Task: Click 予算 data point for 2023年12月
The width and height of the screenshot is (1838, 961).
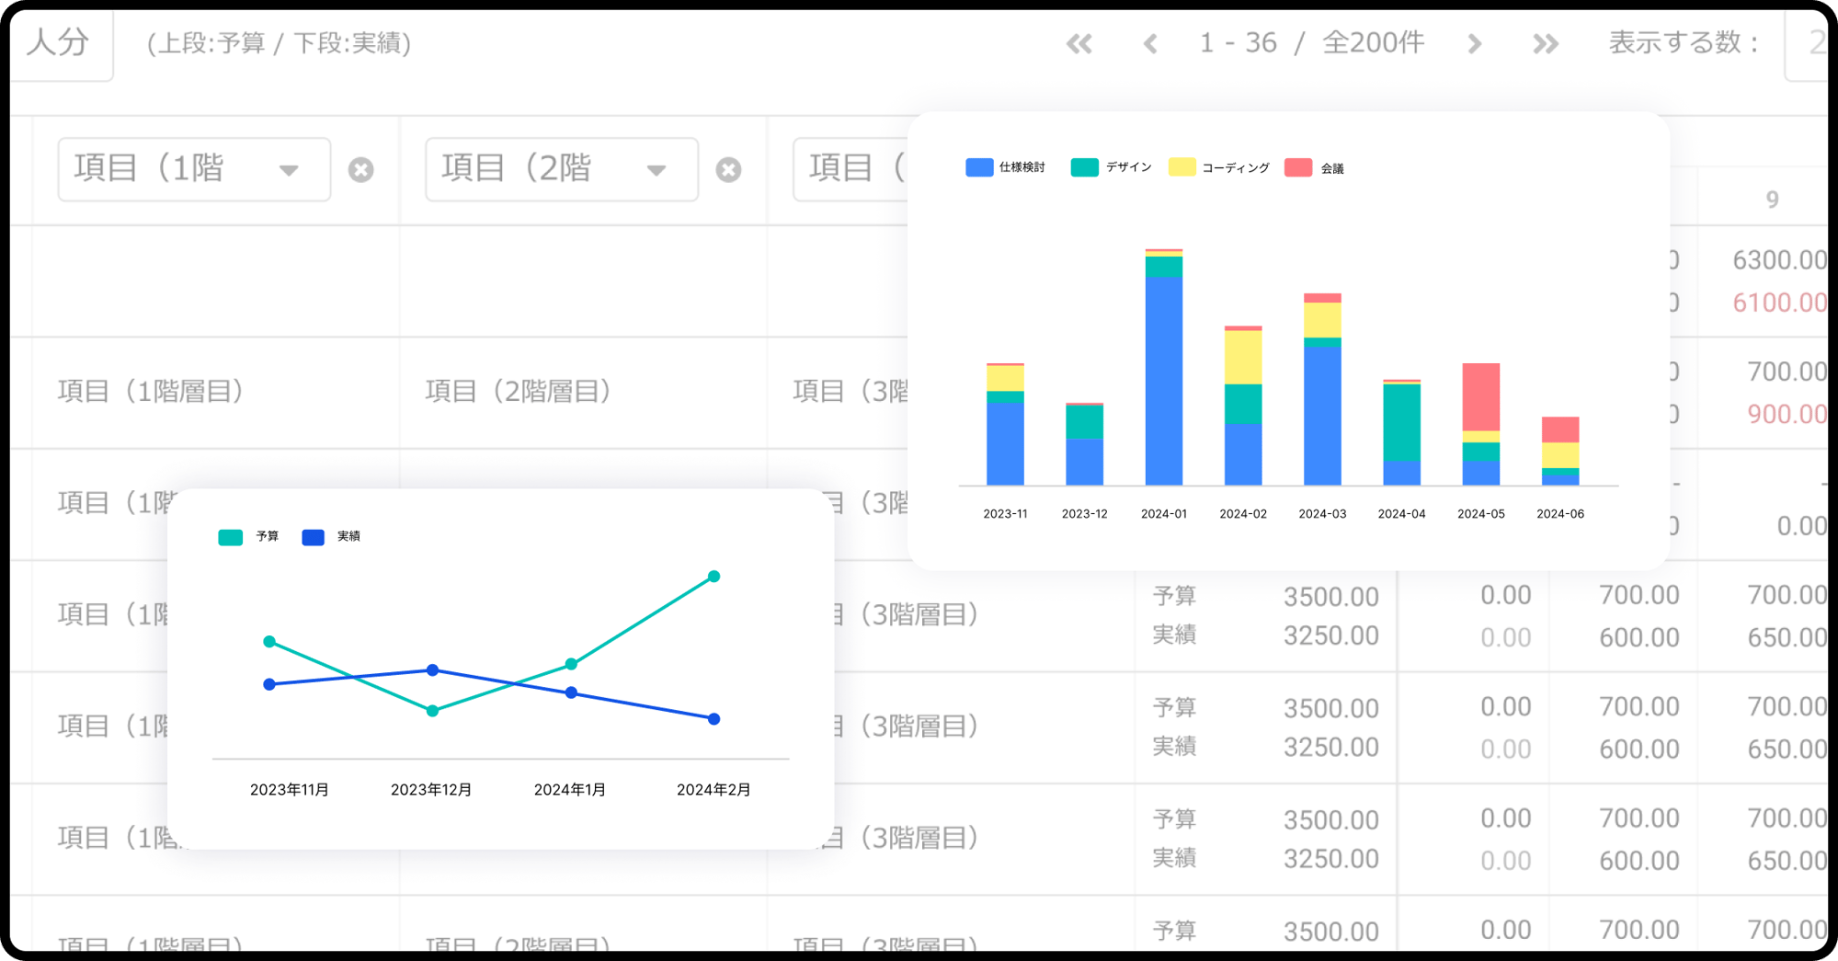Action: [432, 711]
